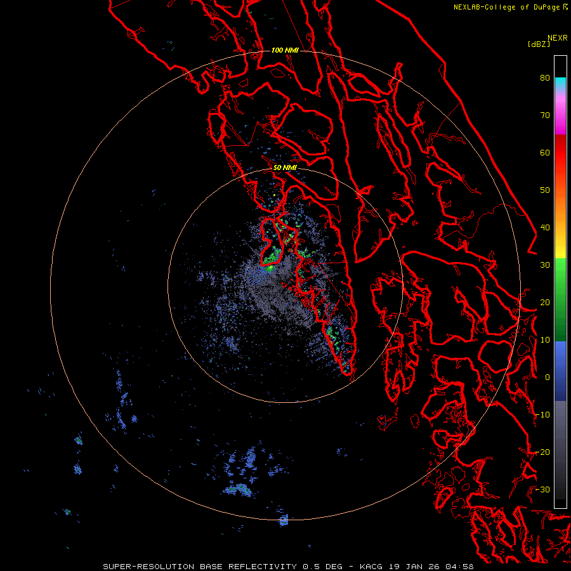571x571 pixels.
Task: Click the 10 value on reflectivity scale
Action: point(545,340)
